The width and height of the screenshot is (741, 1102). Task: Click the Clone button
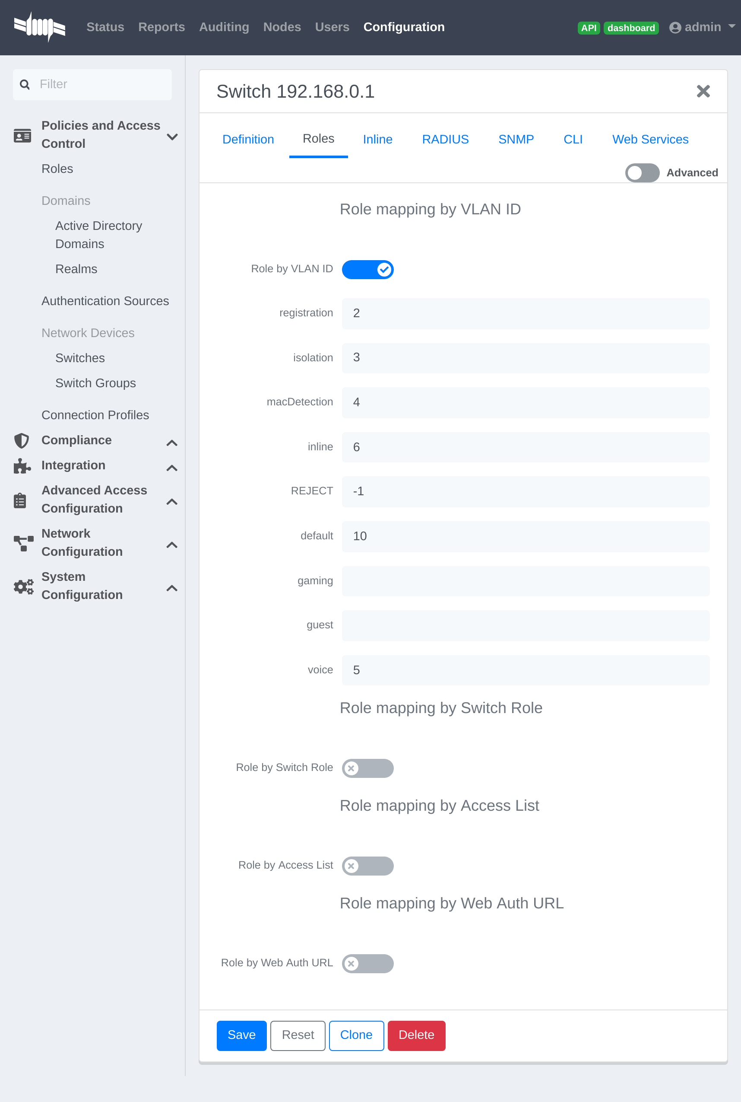(356, 1035)
